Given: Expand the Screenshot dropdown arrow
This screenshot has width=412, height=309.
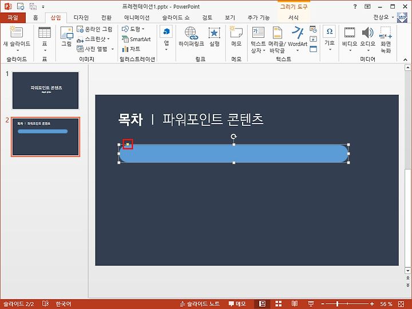Looking at the screenshot, I should (108, 39).
